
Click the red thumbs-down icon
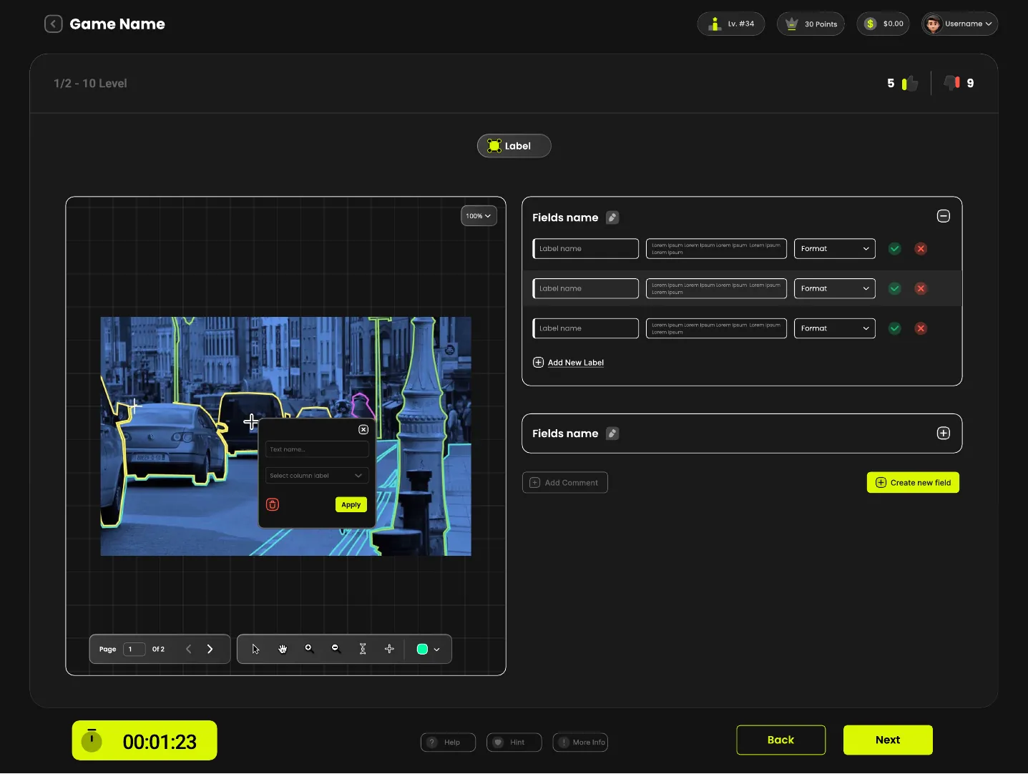click(952, 82)
